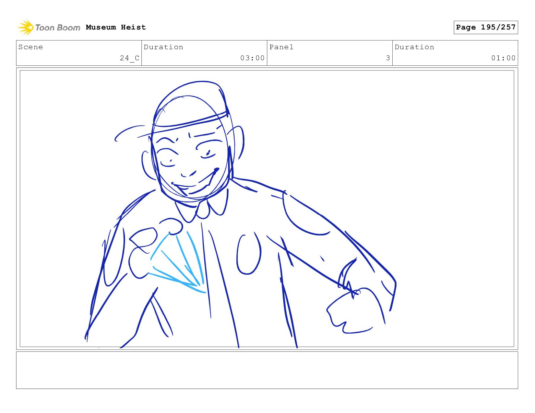535x413 pixels.
Task: Click the "Museum Heist" project title
Action: coord(116,27)
